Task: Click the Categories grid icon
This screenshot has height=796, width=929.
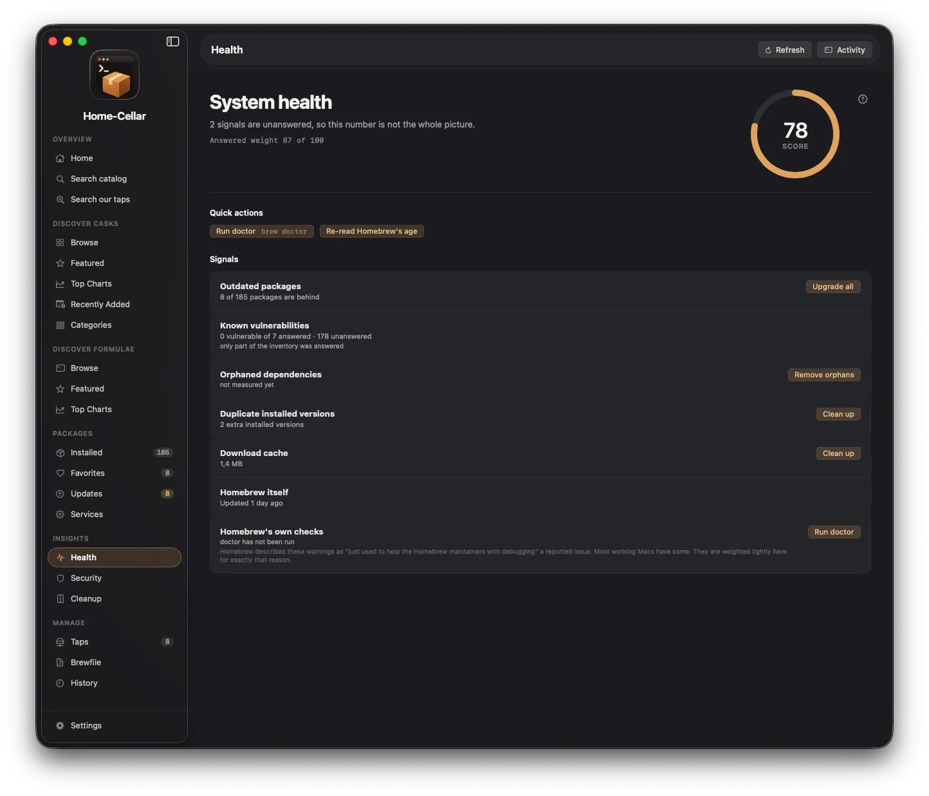Action: (x=60, y=325)
